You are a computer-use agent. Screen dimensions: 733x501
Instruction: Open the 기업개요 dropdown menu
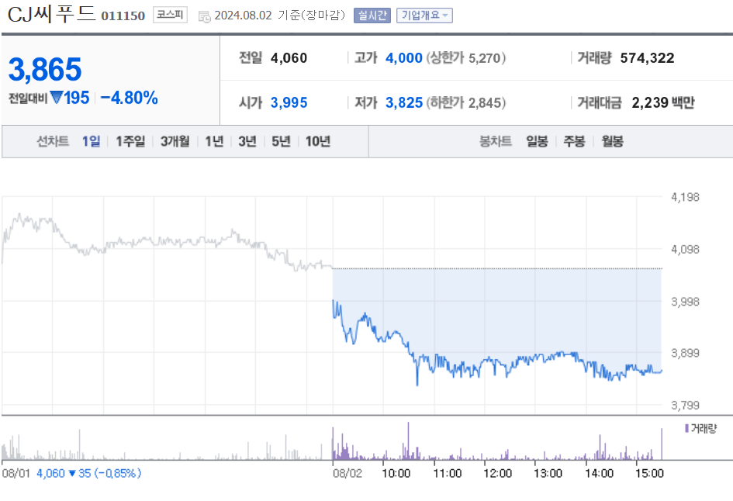(424, 14)
